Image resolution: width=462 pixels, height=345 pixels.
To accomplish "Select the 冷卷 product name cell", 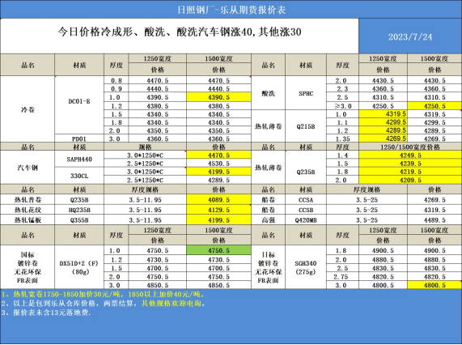I will 28,109.
